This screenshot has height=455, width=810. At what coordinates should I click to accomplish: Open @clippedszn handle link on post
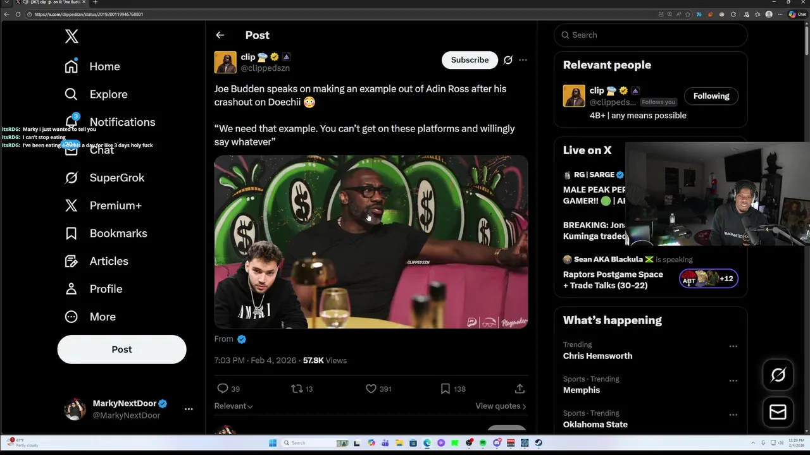point(265,68)
